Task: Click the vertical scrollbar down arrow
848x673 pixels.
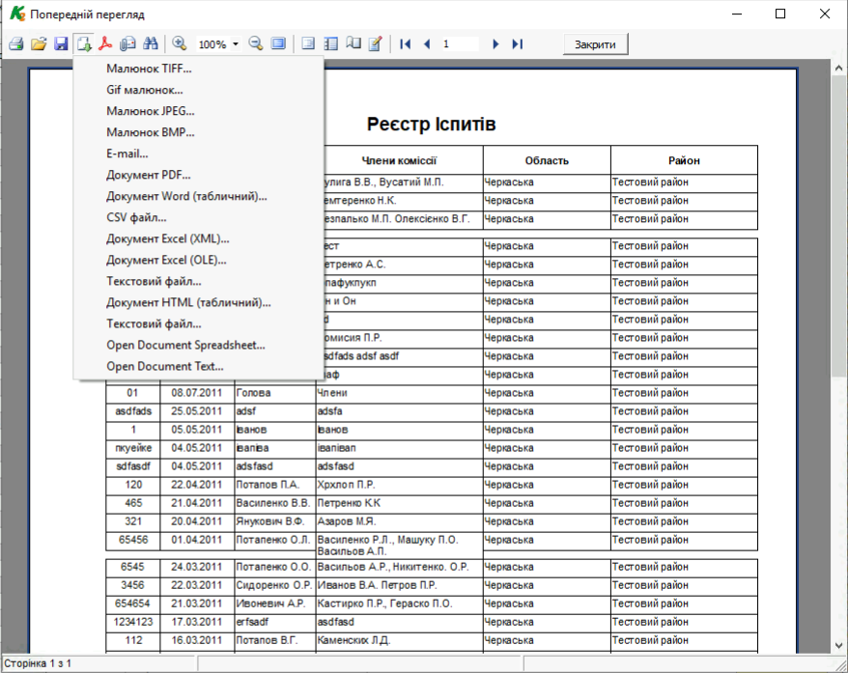Action: (x=838, y=645)
